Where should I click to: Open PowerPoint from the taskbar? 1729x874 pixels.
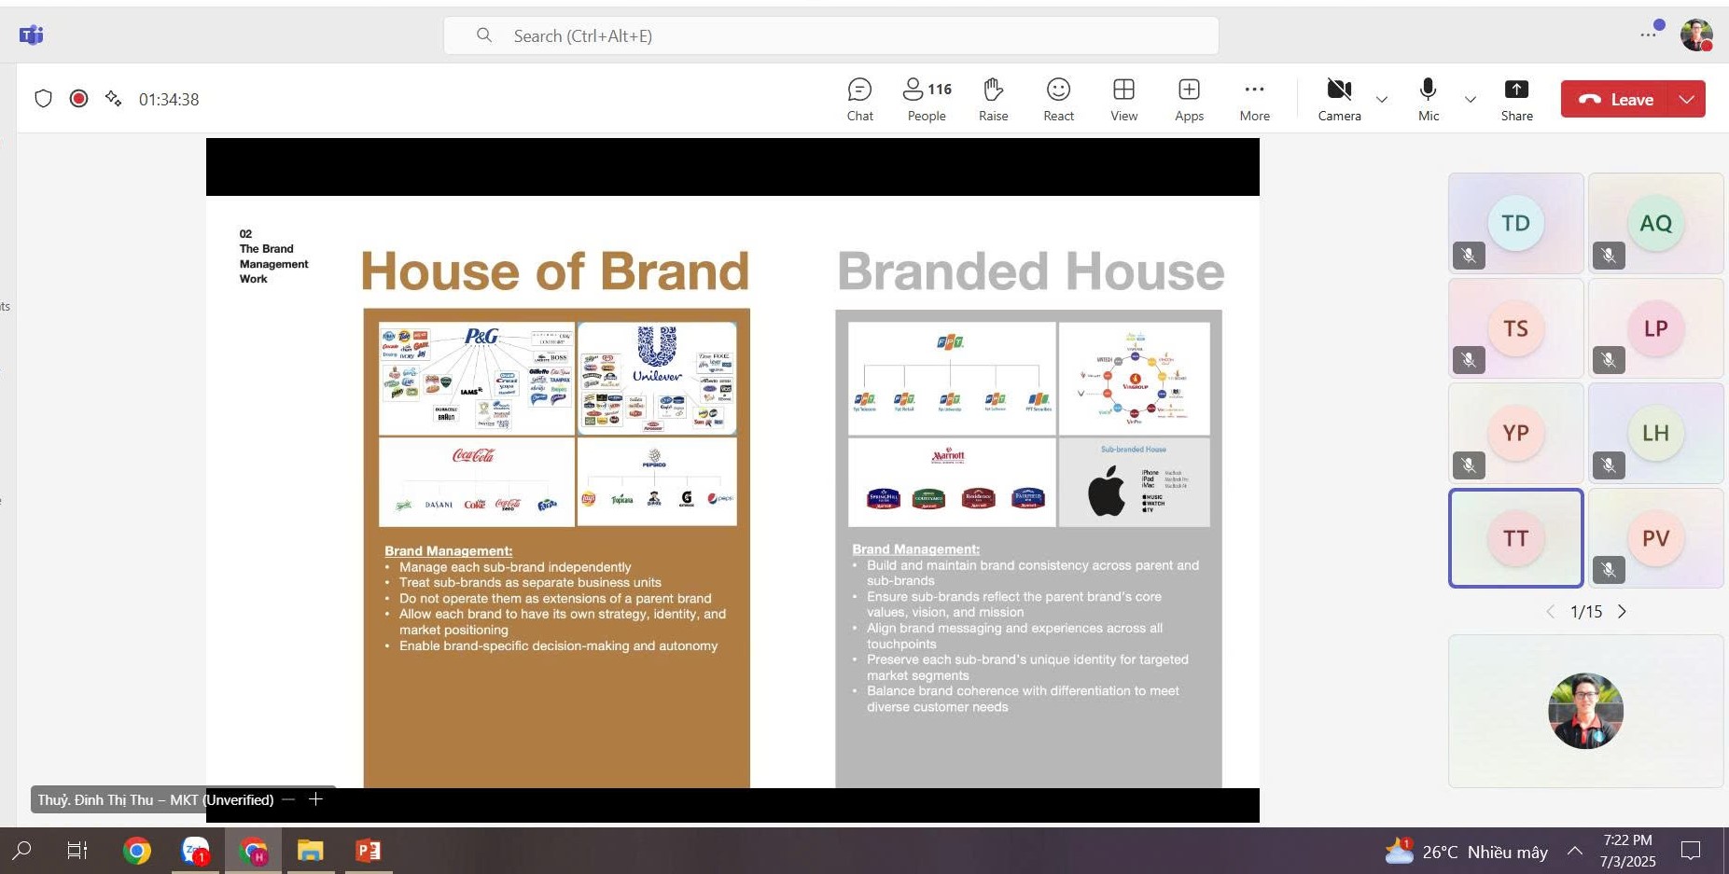pos(368,851)
